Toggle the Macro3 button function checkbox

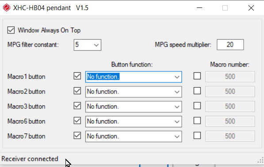77,106
